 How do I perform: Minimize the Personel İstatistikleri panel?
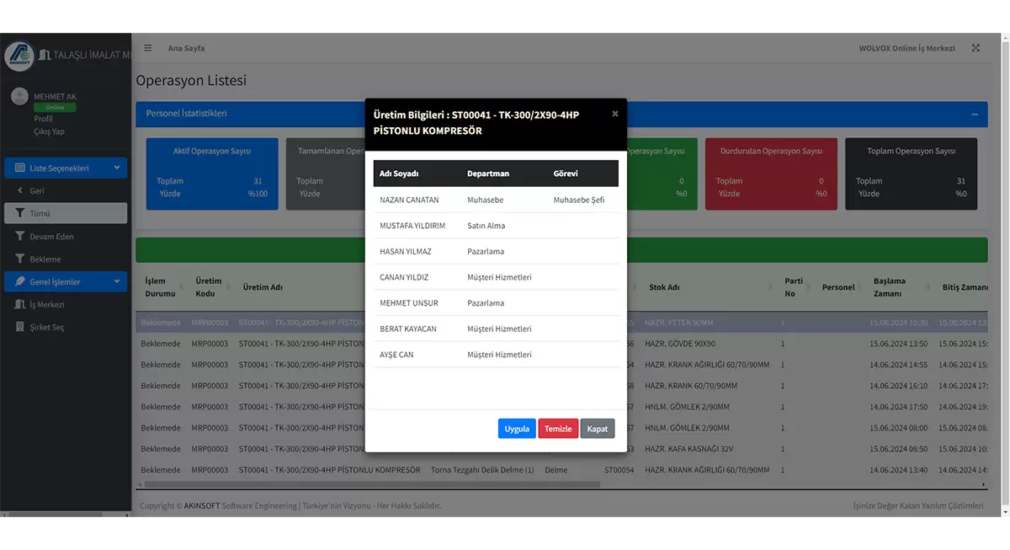coord(975,115)
